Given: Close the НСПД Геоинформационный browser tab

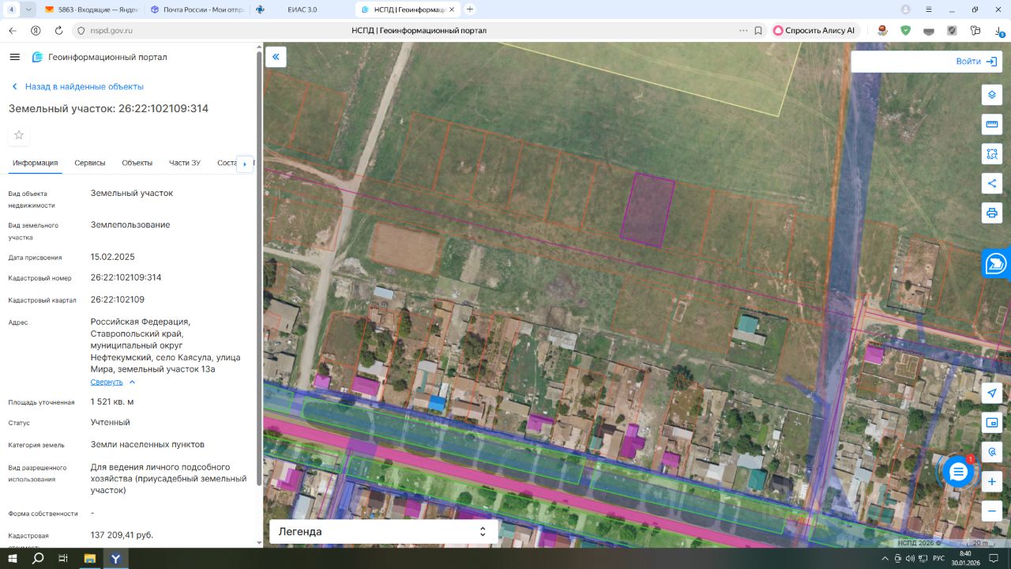Looking at the screenshot, I should tap(453, 9).
